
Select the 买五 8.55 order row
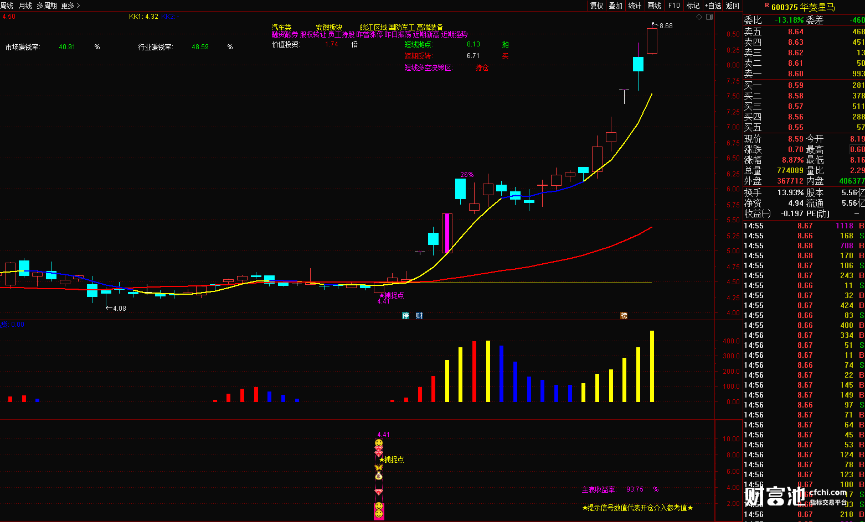[804, 128]
